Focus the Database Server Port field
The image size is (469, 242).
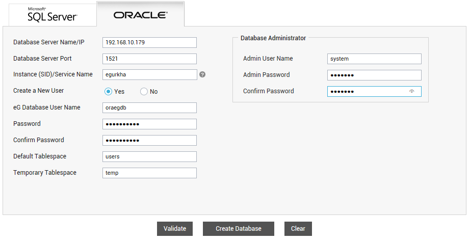point(149,59)
